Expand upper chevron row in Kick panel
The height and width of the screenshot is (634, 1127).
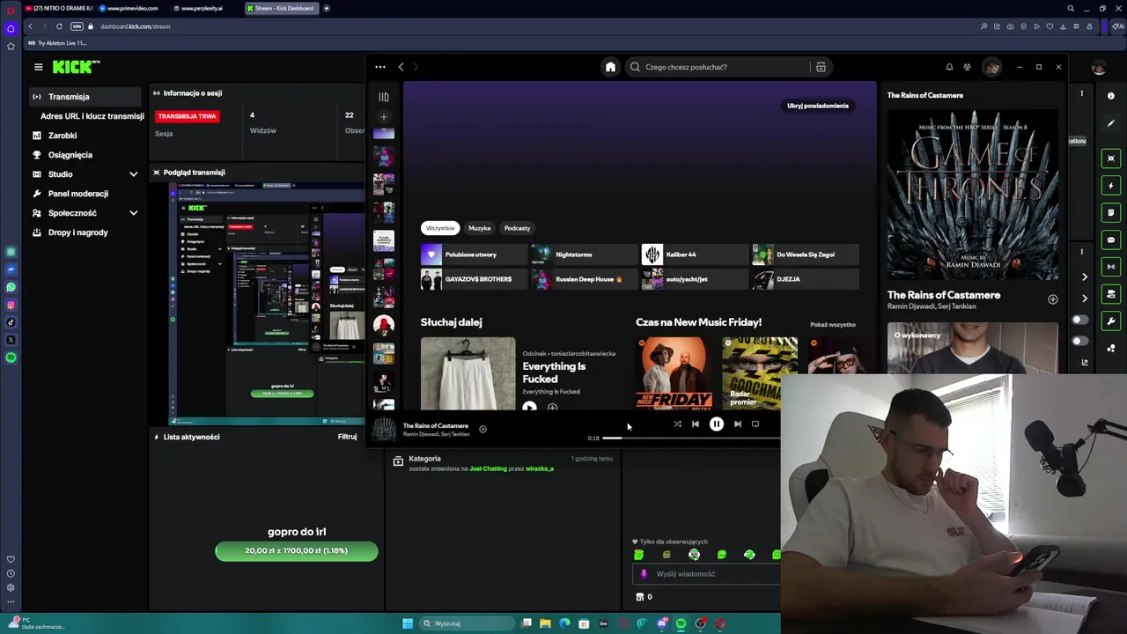[1085, 277]
